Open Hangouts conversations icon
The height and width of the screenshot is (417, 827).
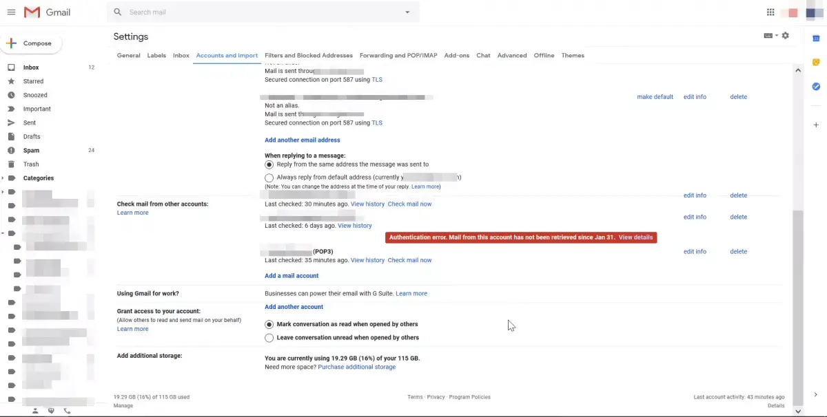(51, 411)
